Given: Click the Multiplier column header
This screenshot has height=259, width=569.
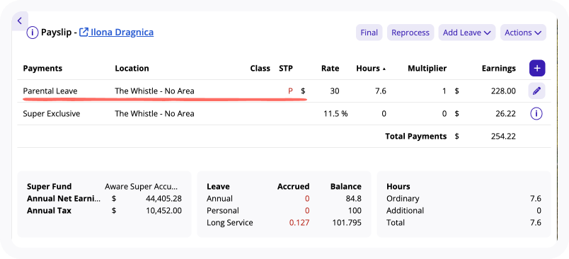Looking at the screenshot, I should click(427, 68).
